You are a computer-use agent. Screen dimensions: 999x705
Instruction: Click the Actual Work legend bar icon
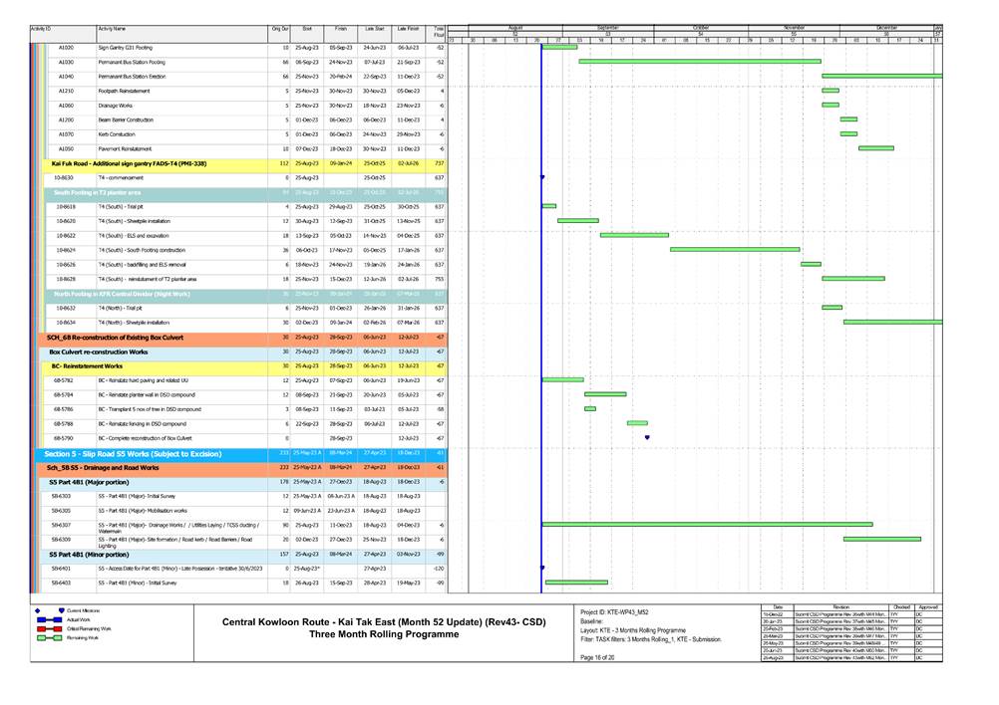click(50, 619)
